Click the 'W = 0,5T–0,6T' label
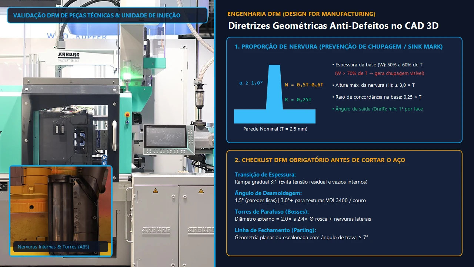This screenshot has height=267, width=474. coord(304,85)
